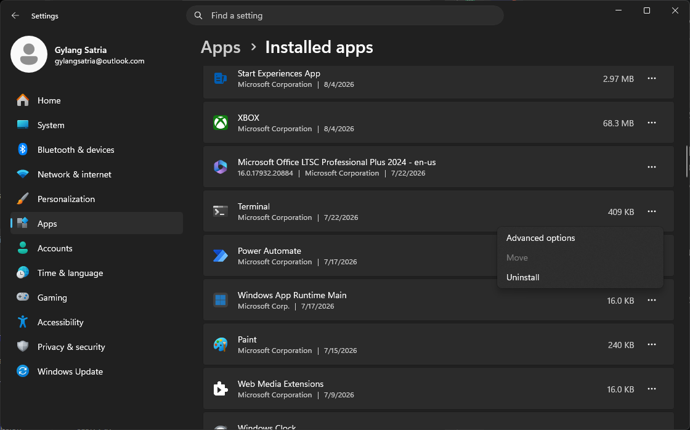The width and height of the screenshot is (690, 430).
Task: Go back with the arrow button
Action: click(x=15, y=15)
